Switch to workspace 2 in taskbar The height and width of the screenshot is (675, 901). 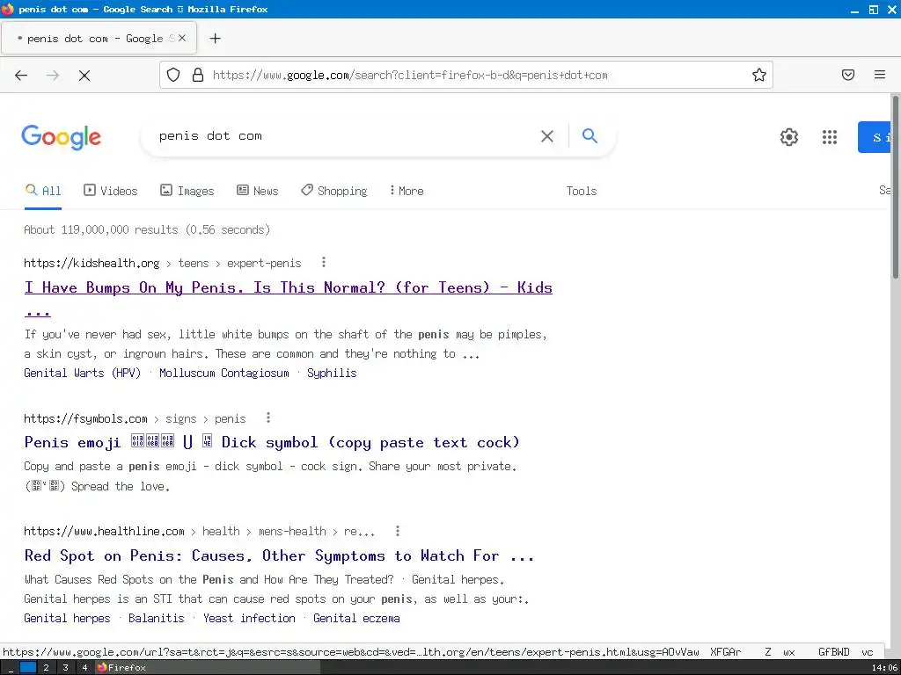(x=46, y=668)
